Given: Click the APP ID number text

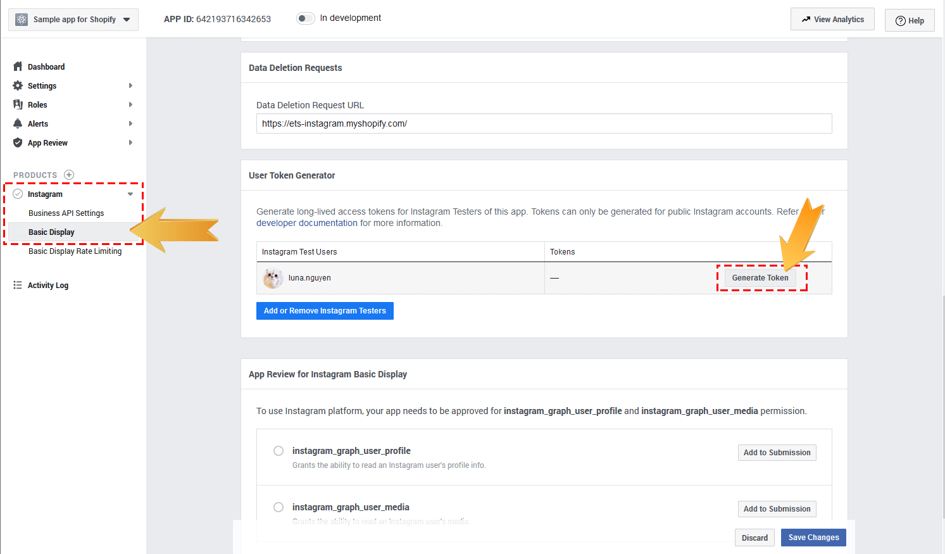Looking at the screenshot, I should [x=234, y=19].
